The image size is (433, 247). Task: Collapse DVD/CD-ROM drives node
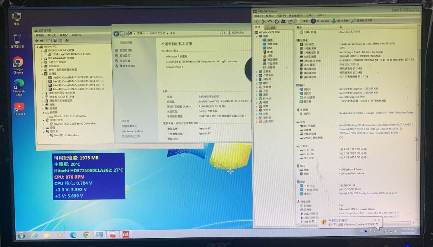click(42, 51)
